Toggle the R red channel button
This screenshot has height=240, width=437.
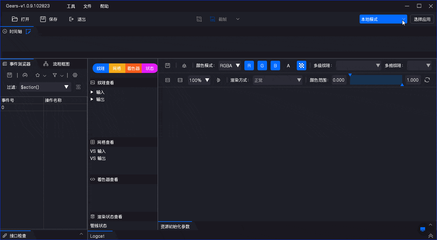pyautogui.click(x=249, y=66)
